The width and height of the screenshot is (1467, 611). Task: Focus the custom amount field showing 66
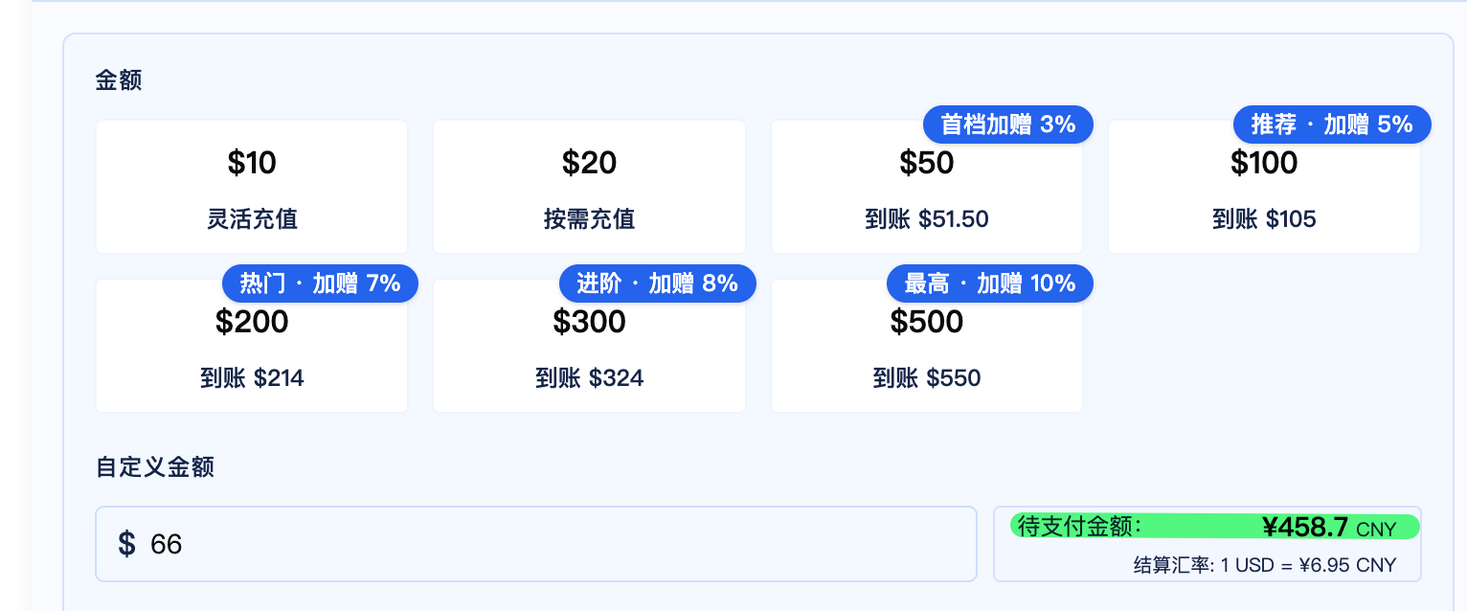(x=536, y=544)
